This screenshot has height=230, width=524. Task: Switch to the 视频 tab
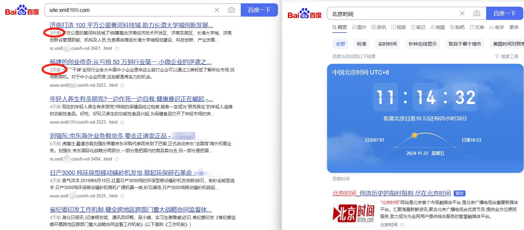398,27
